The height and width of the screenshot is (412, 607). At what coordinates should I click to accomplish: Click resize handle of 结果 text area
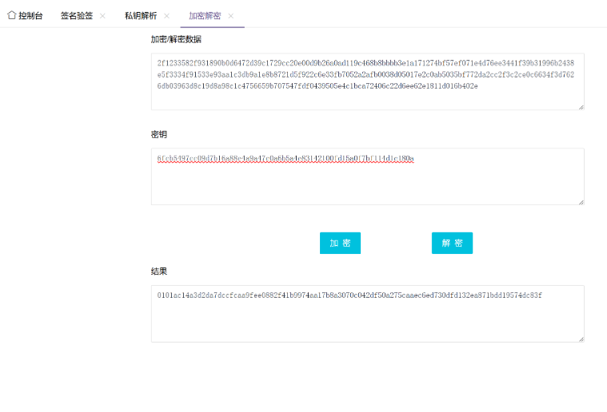[581, 339]
